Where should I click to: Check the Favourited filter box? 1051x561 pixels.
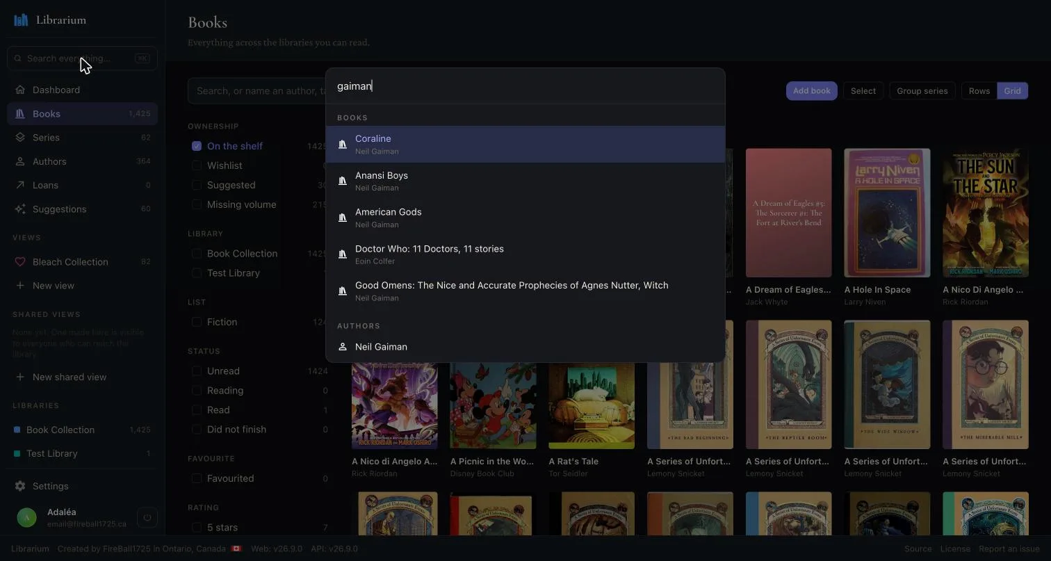click(x=197, y=478)
